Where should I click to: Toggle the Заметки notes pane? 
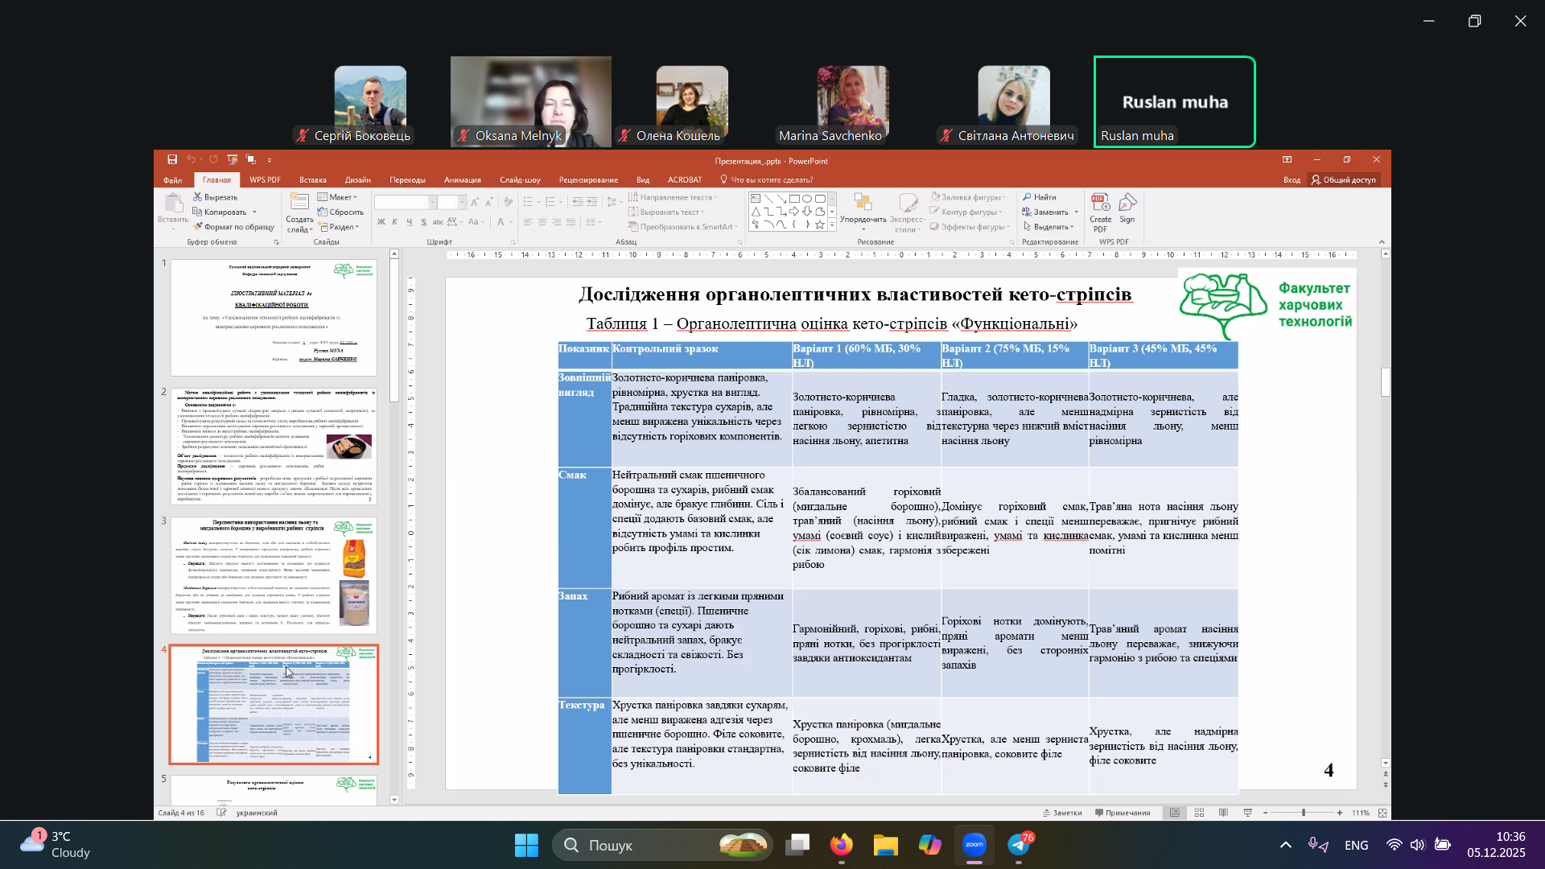tap(1062, 813)
